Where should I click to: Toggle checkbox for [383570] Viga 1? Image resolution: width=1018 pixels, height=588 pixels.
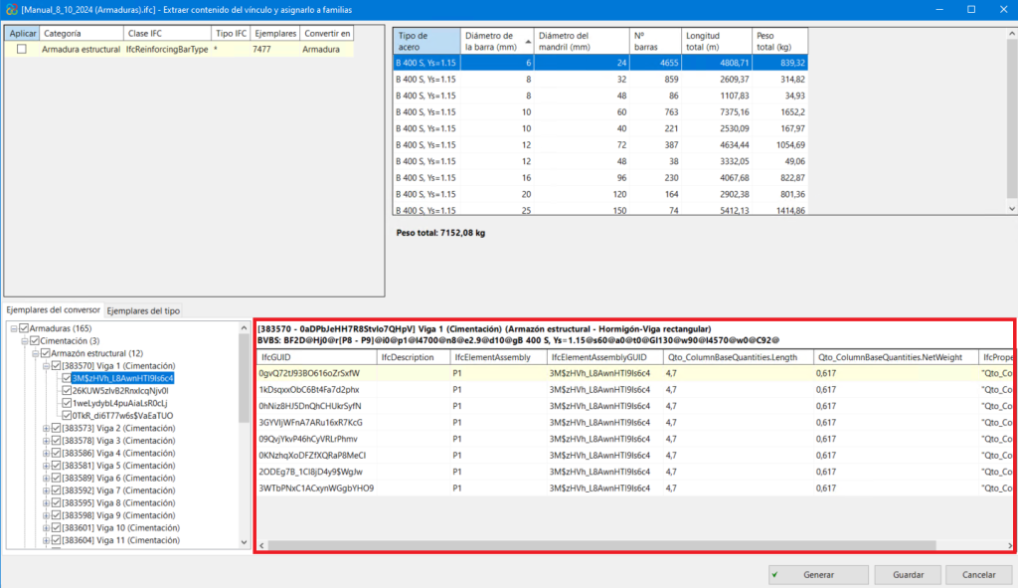[57, 366]
